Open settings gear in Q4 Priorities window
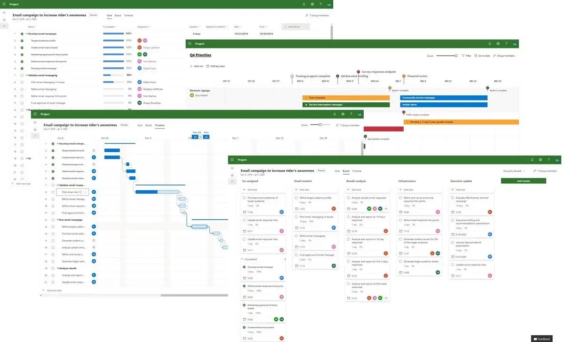This screenshot has width=567, height=342. 498,44
